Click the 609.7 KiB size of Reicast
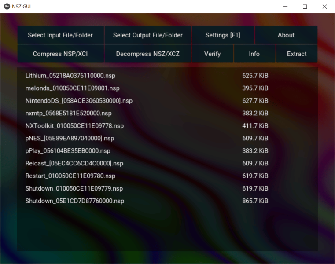 255,163
